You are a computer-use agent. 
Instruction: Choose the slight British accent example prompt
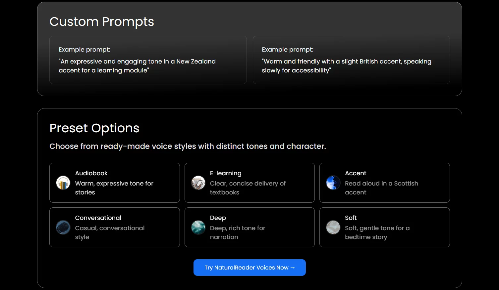347,66
